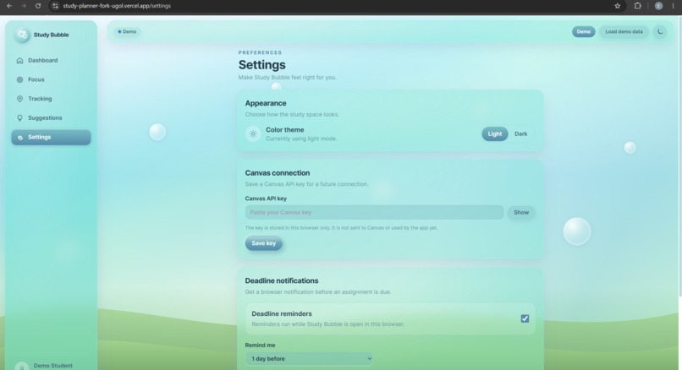Image resolution: width=682 pixels, height=370 pixels.
Task: Click the Demo status badge at top left
Action: [127, 32]
